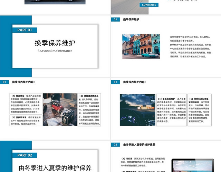The image size is (221, 172).
Task: Click the 换季保养维护内容 header above the dashboard photo
Action: click(134, 82)
